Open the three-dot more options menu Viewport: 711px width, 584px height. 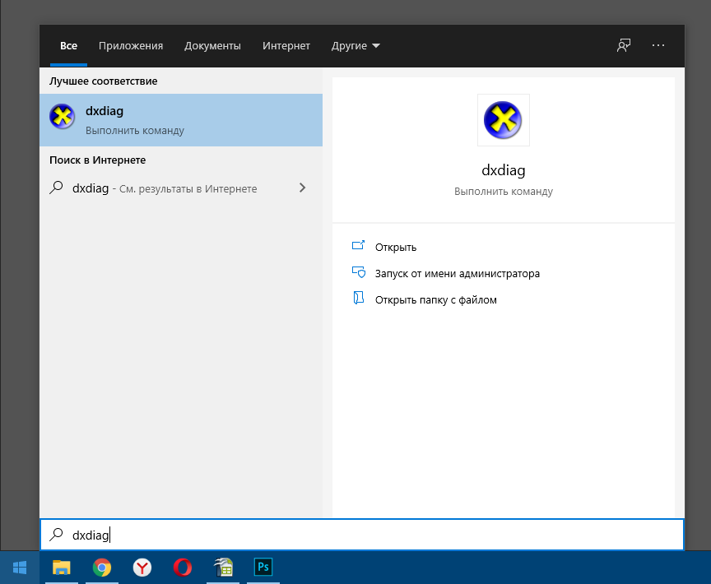point(658,45)
